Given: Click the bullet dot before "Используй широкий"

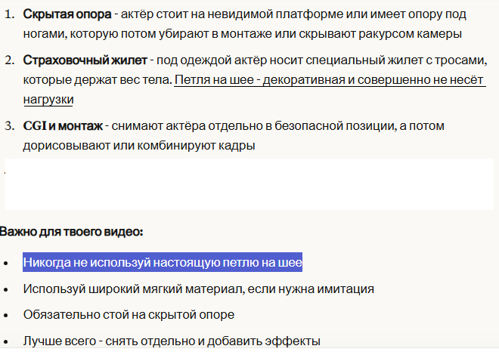Looking at the screenshot, I should (x=6, y=290).
